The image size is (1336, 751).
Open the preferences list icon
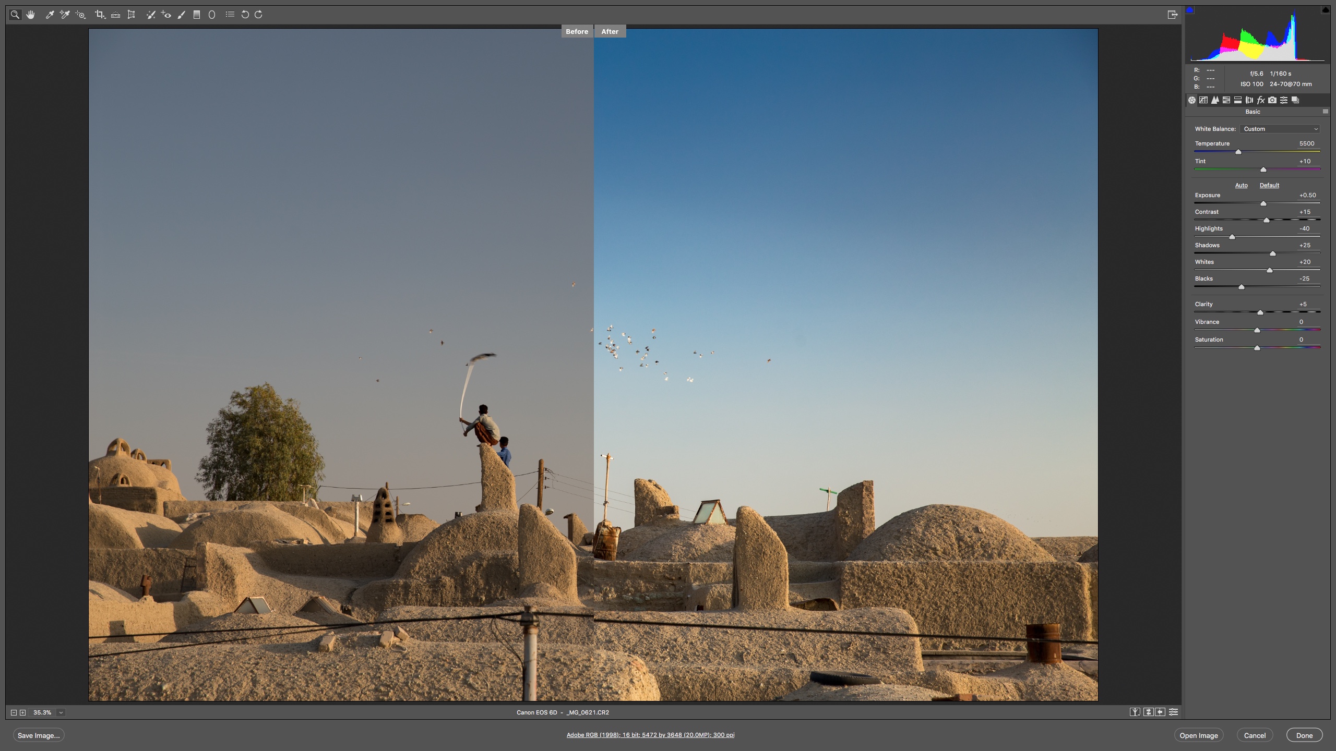coord(230,15)
